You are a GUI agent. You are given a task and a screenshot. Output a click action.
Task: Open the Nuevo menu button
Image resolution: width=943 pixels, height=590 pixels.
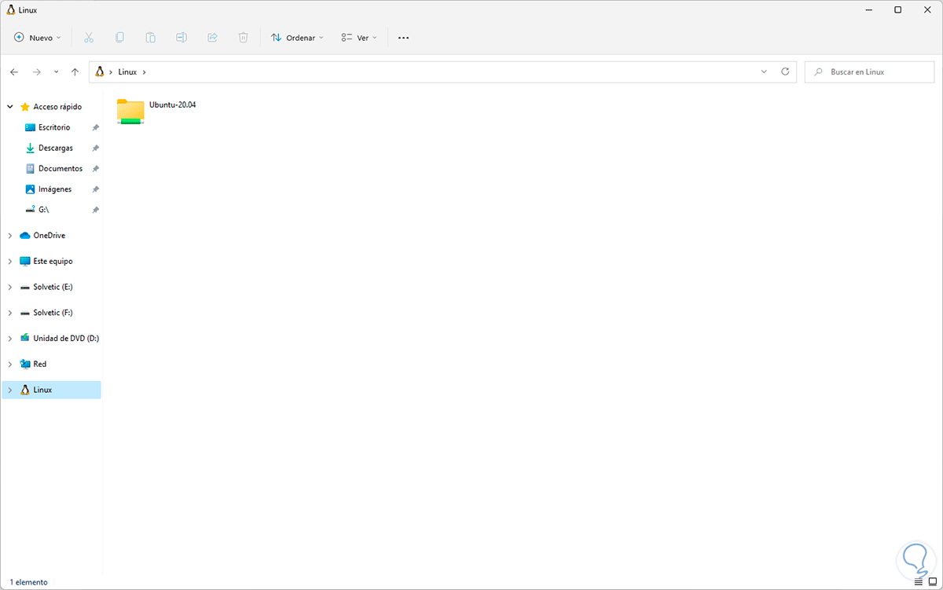coord(37,38)
